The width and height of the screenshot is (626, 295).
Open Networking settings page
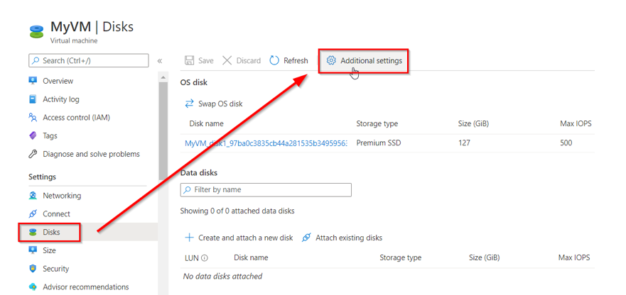(62, 196)
